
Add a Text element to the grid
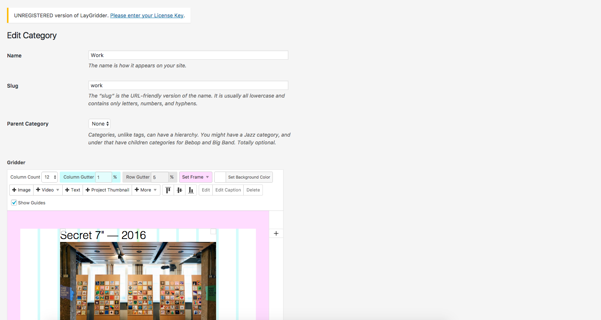click(73, 190)
